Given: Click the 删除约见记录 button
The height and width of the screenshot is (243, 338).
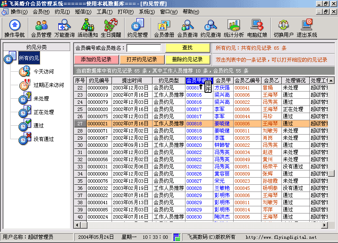Looking at the screenshot, I should click(187, 59).
